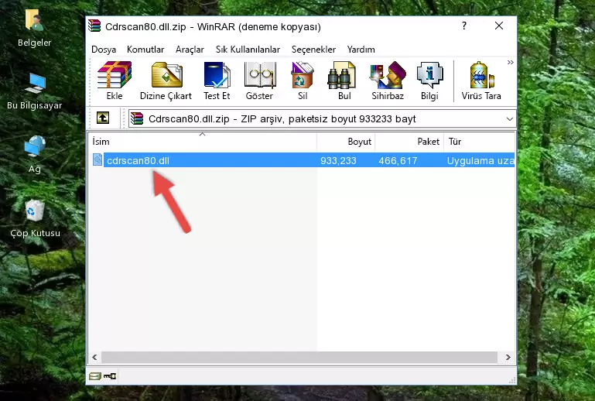Screen dimensions: 595x401
Task: Open Sık Kullanılanlar menu
Action: (248, 50)
